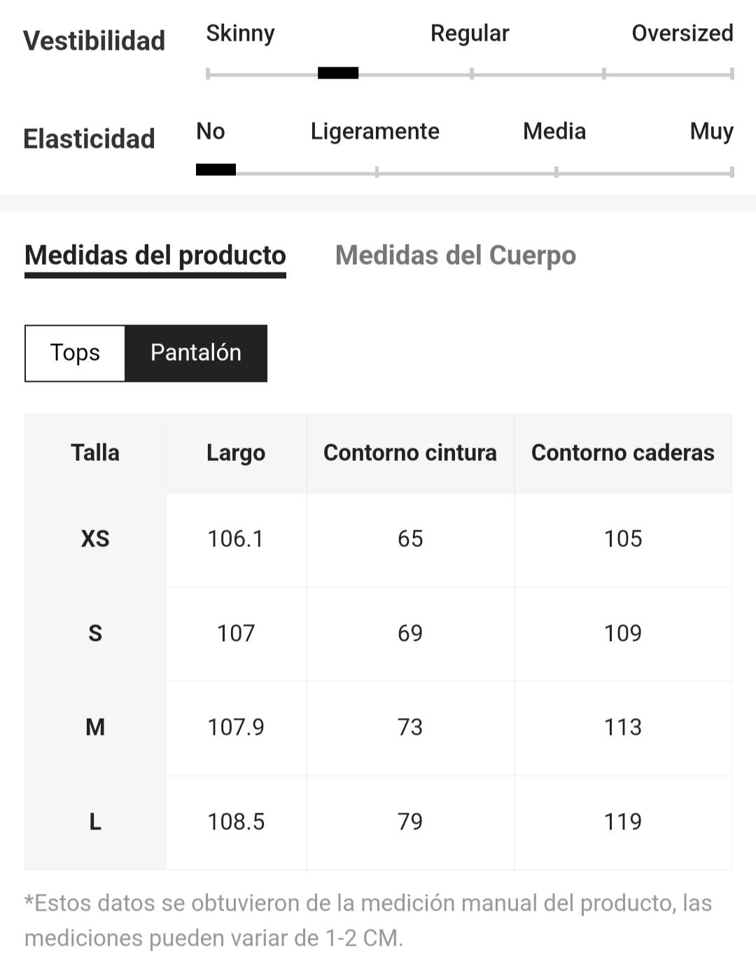Click the Elasticidad slider black marker

[216, 170]
